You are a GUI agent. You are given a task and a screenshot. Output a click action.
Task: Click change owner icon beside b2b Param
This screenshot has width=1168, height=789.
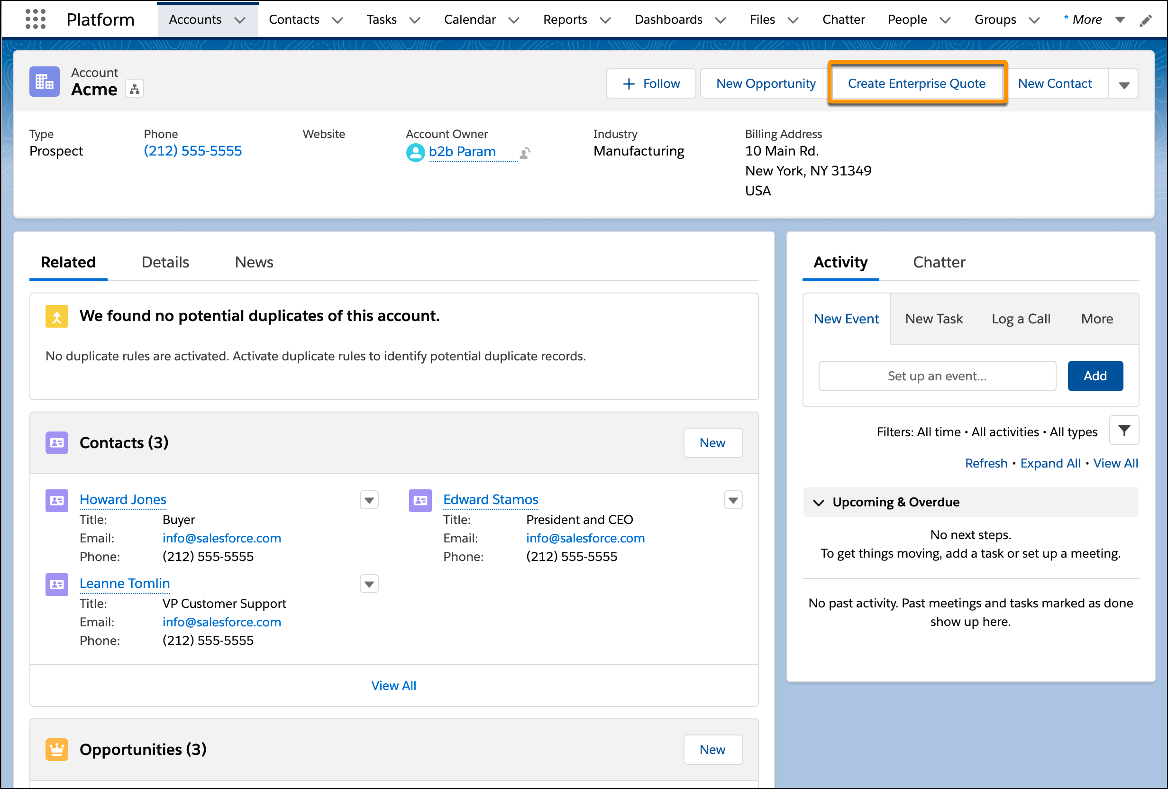(x=525, y=152)
